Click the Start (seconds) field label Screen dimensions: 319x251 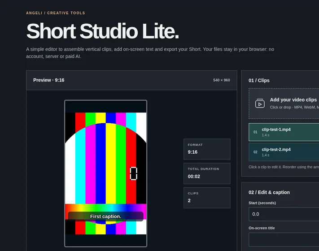262,203
